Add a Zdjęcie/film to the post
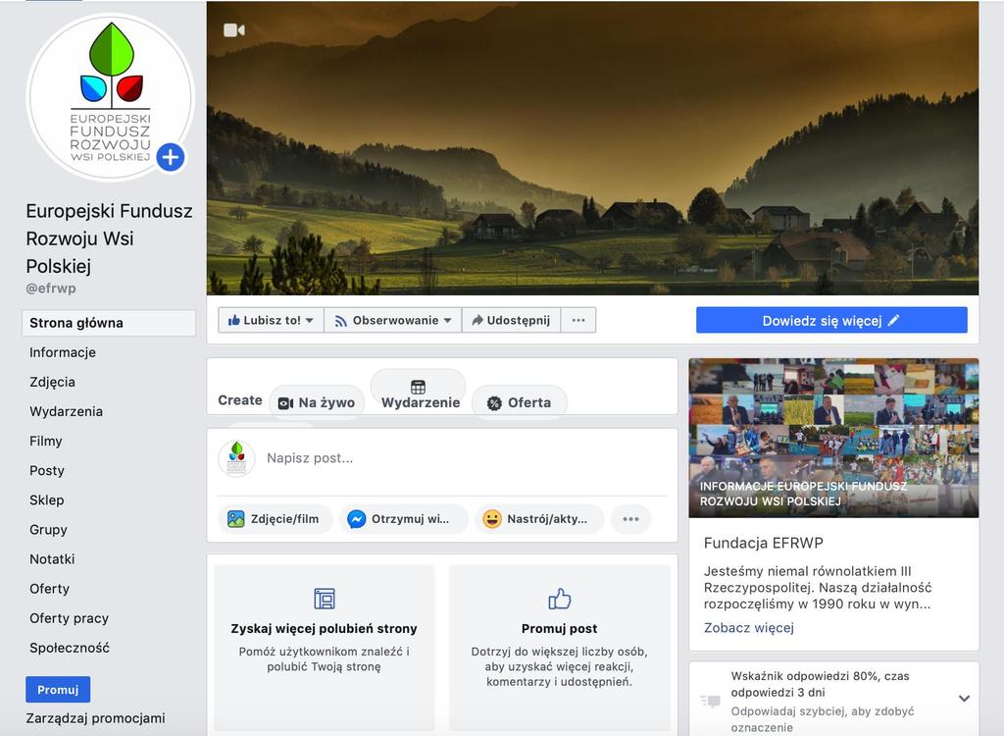Screen dimensions: 1004x736 (276, 519)
